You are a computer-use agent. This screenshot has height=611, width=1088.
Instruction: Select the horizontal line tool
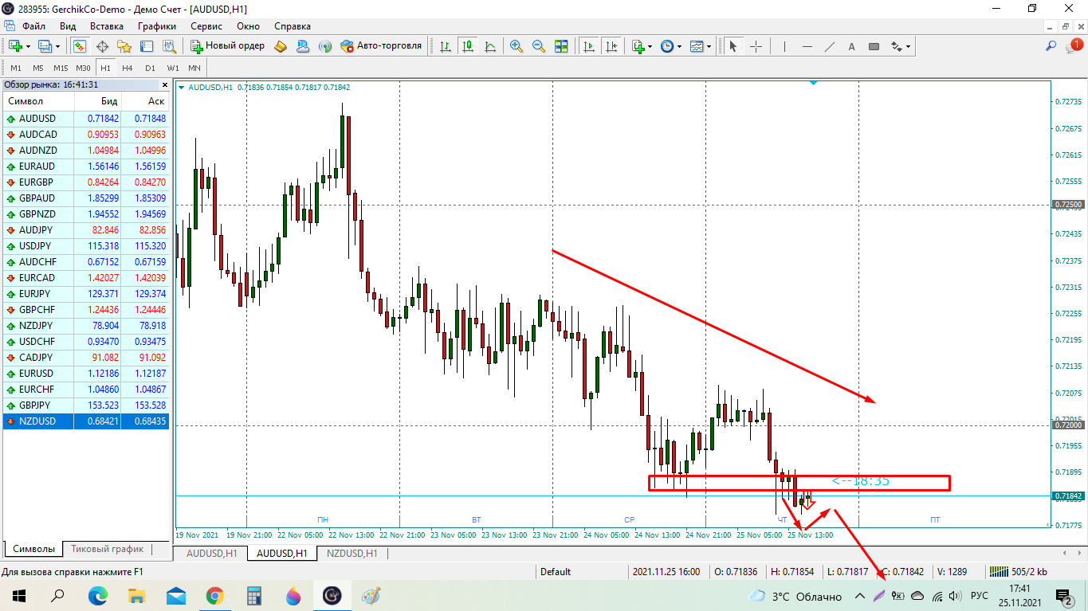pyautogui.click(x=807, y=46)
